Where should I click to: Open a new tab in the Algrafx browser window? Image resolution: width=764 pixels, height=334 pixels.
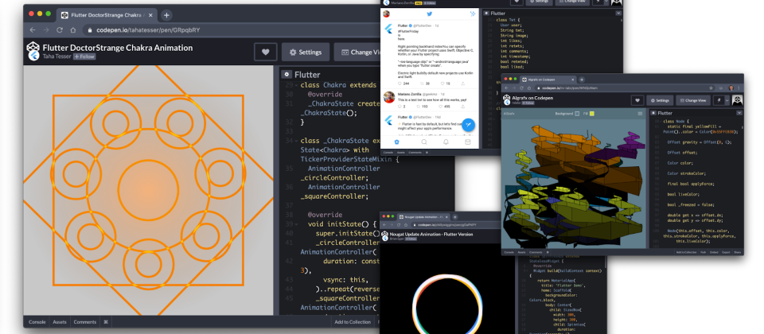tap(582, 80)
